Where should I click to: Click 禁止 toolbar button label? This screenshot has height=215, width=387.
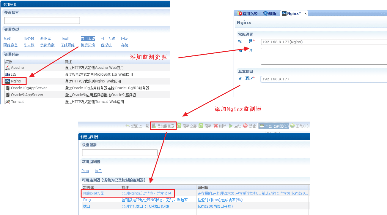(252, 126)
